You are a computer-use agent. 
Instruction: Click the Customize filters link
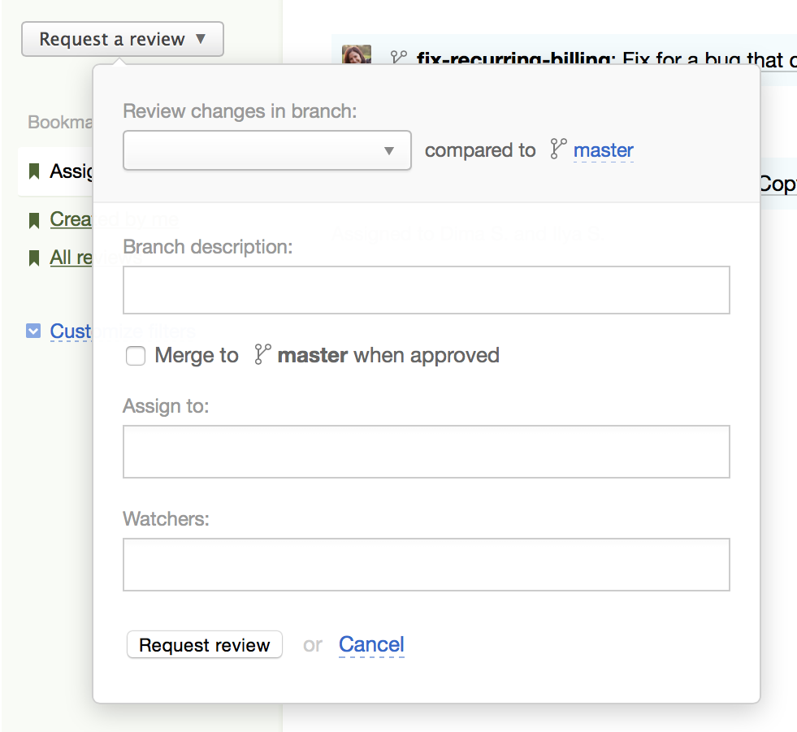point(71,331)
